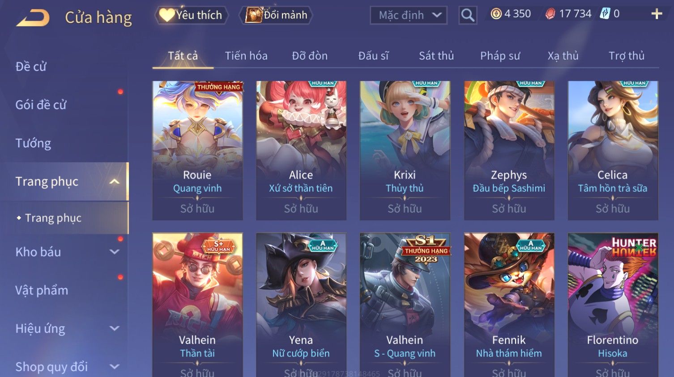Expand the Hiệu ứng sidebar section
The height and width of the screenshot is (377, 674).
(115, 328)
